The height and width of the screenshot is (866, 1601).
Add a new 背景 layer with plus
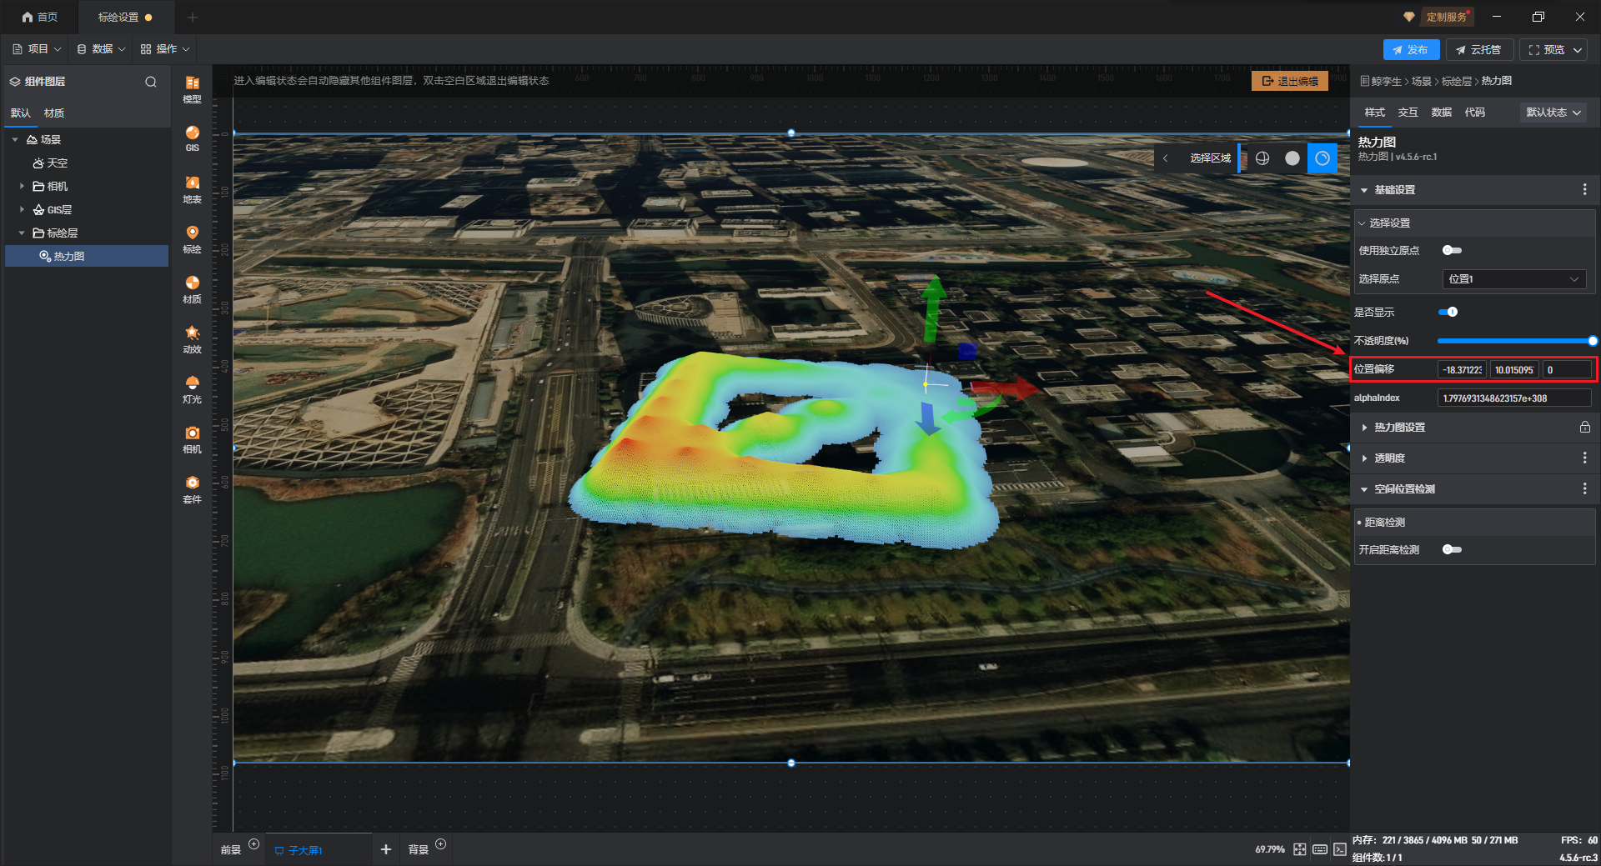(x=441, y=844)
